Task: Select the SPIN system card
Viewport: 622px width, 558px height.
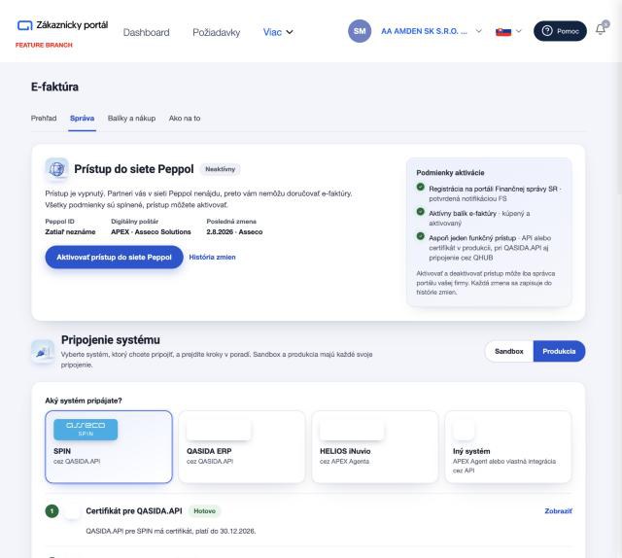Action: click(x=109, y=447)
